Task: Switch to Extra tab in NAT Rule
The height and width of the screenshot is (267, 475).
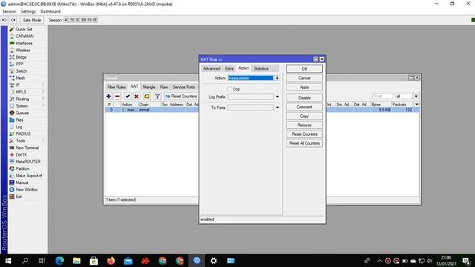Action: 229,69
